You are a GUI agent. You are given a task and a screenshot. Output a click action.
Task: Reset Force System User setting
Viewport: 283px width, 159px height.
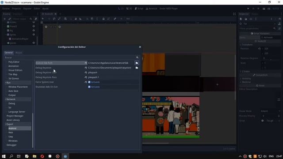[86, 82]
